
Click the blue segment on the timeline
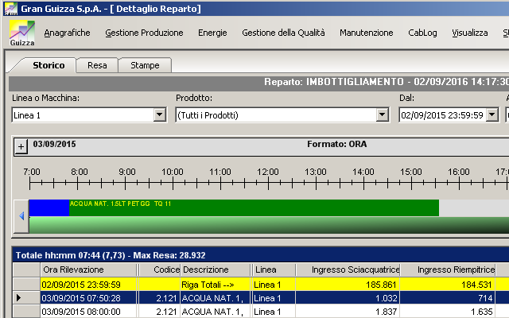pyautogui.click(x=49, y=207)
